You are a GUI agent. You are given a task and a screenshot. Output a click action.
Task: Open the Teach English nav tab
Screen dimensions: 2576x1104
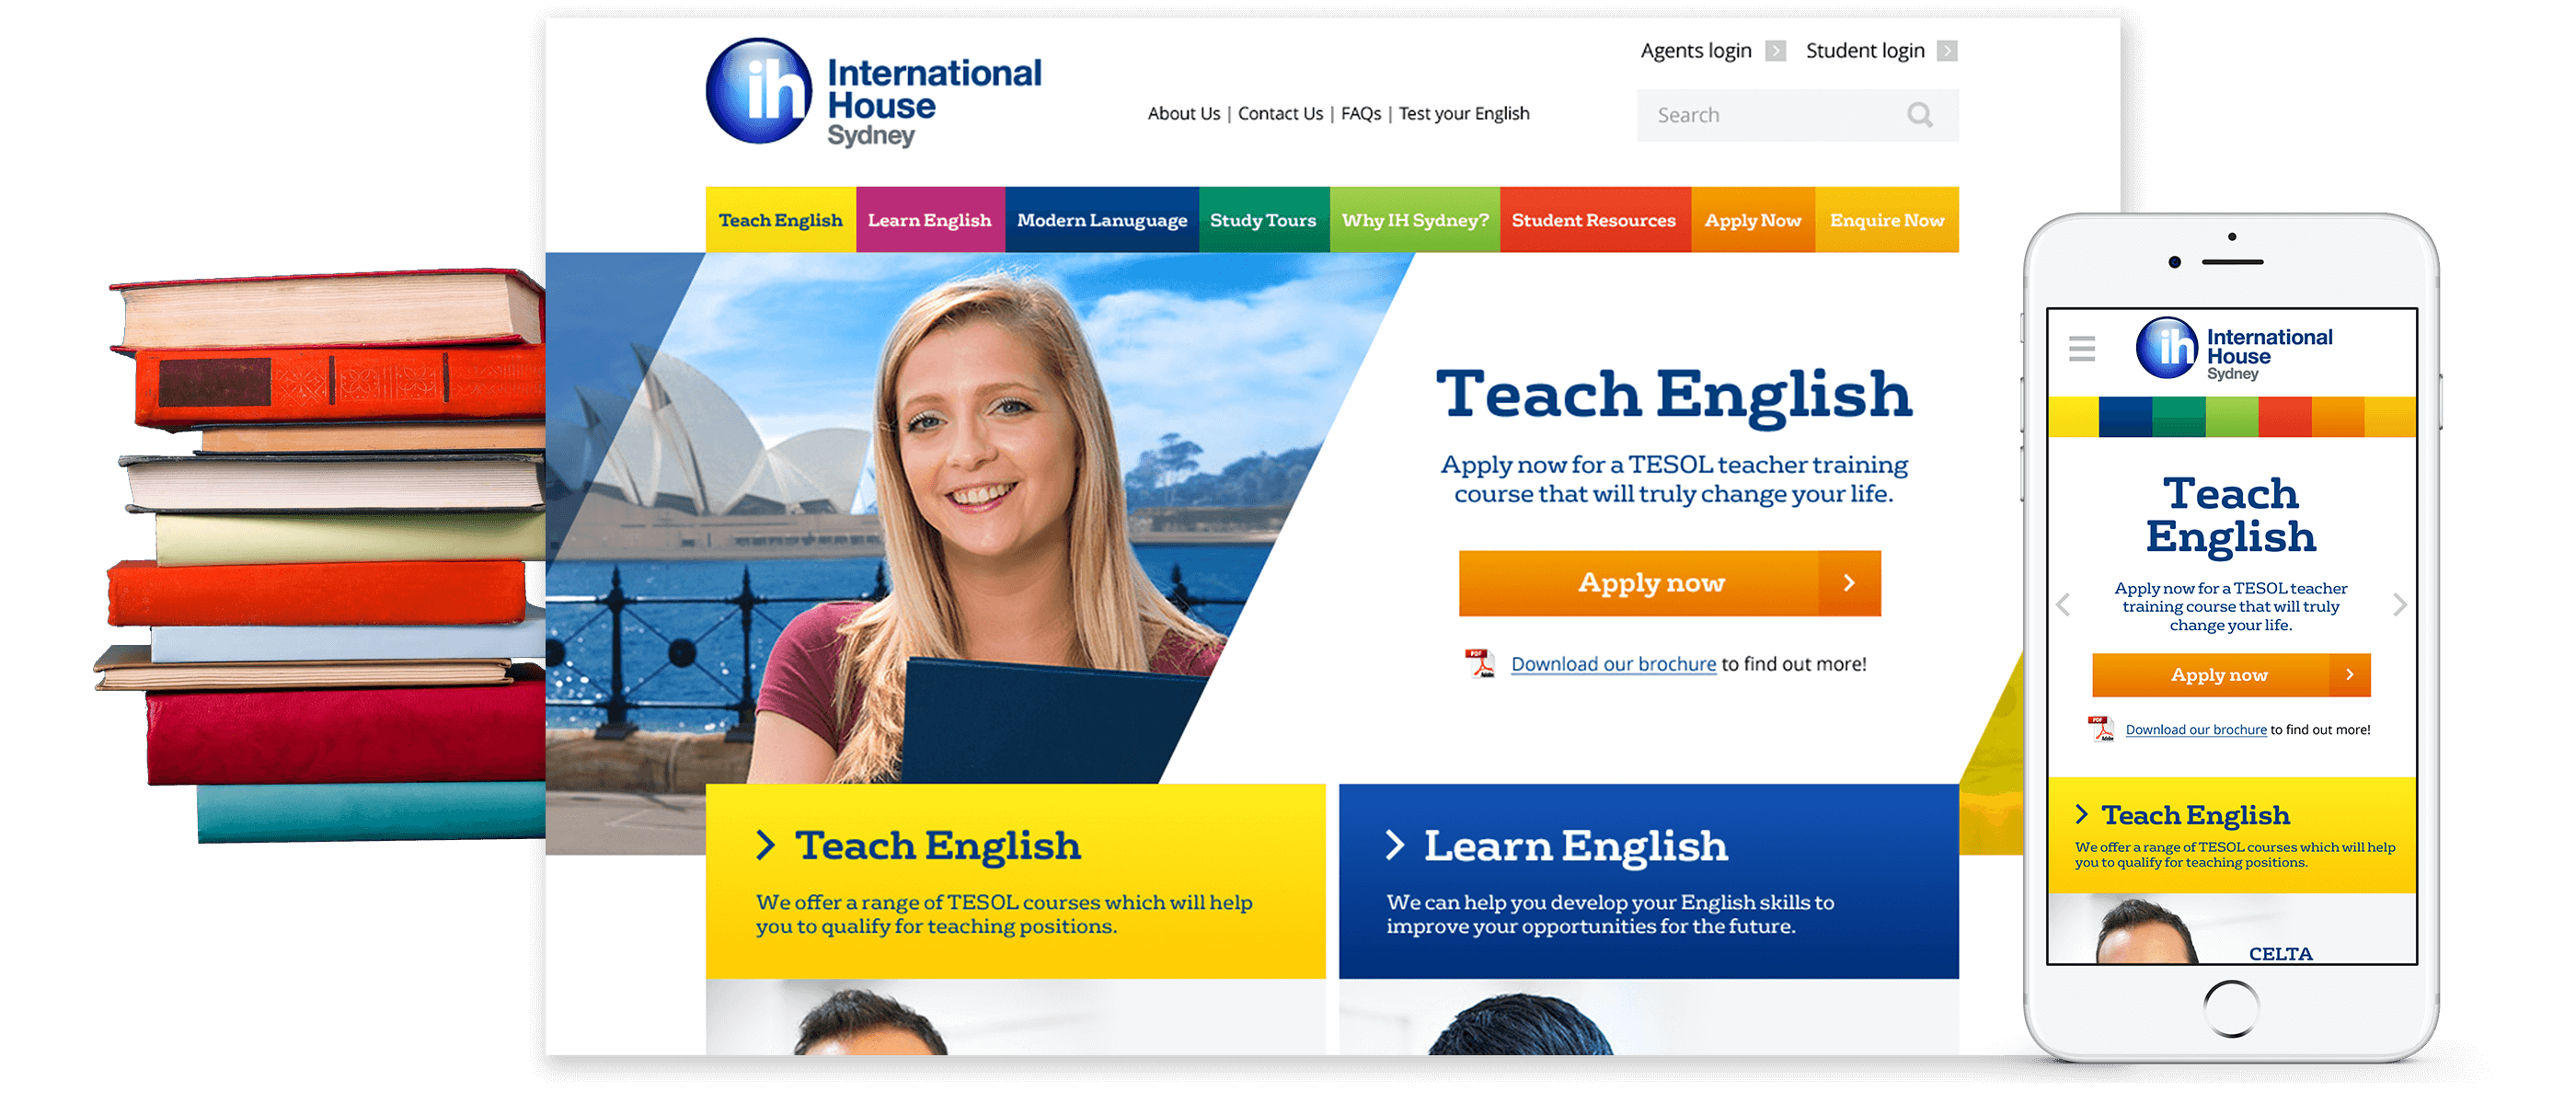coord(781,220)
